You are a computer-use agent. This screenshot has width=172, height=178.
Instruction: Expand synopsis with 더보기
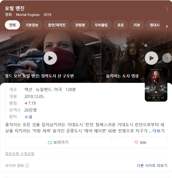(x=158, y=131)
